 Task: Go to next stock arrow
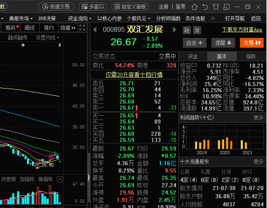point(174,29)
